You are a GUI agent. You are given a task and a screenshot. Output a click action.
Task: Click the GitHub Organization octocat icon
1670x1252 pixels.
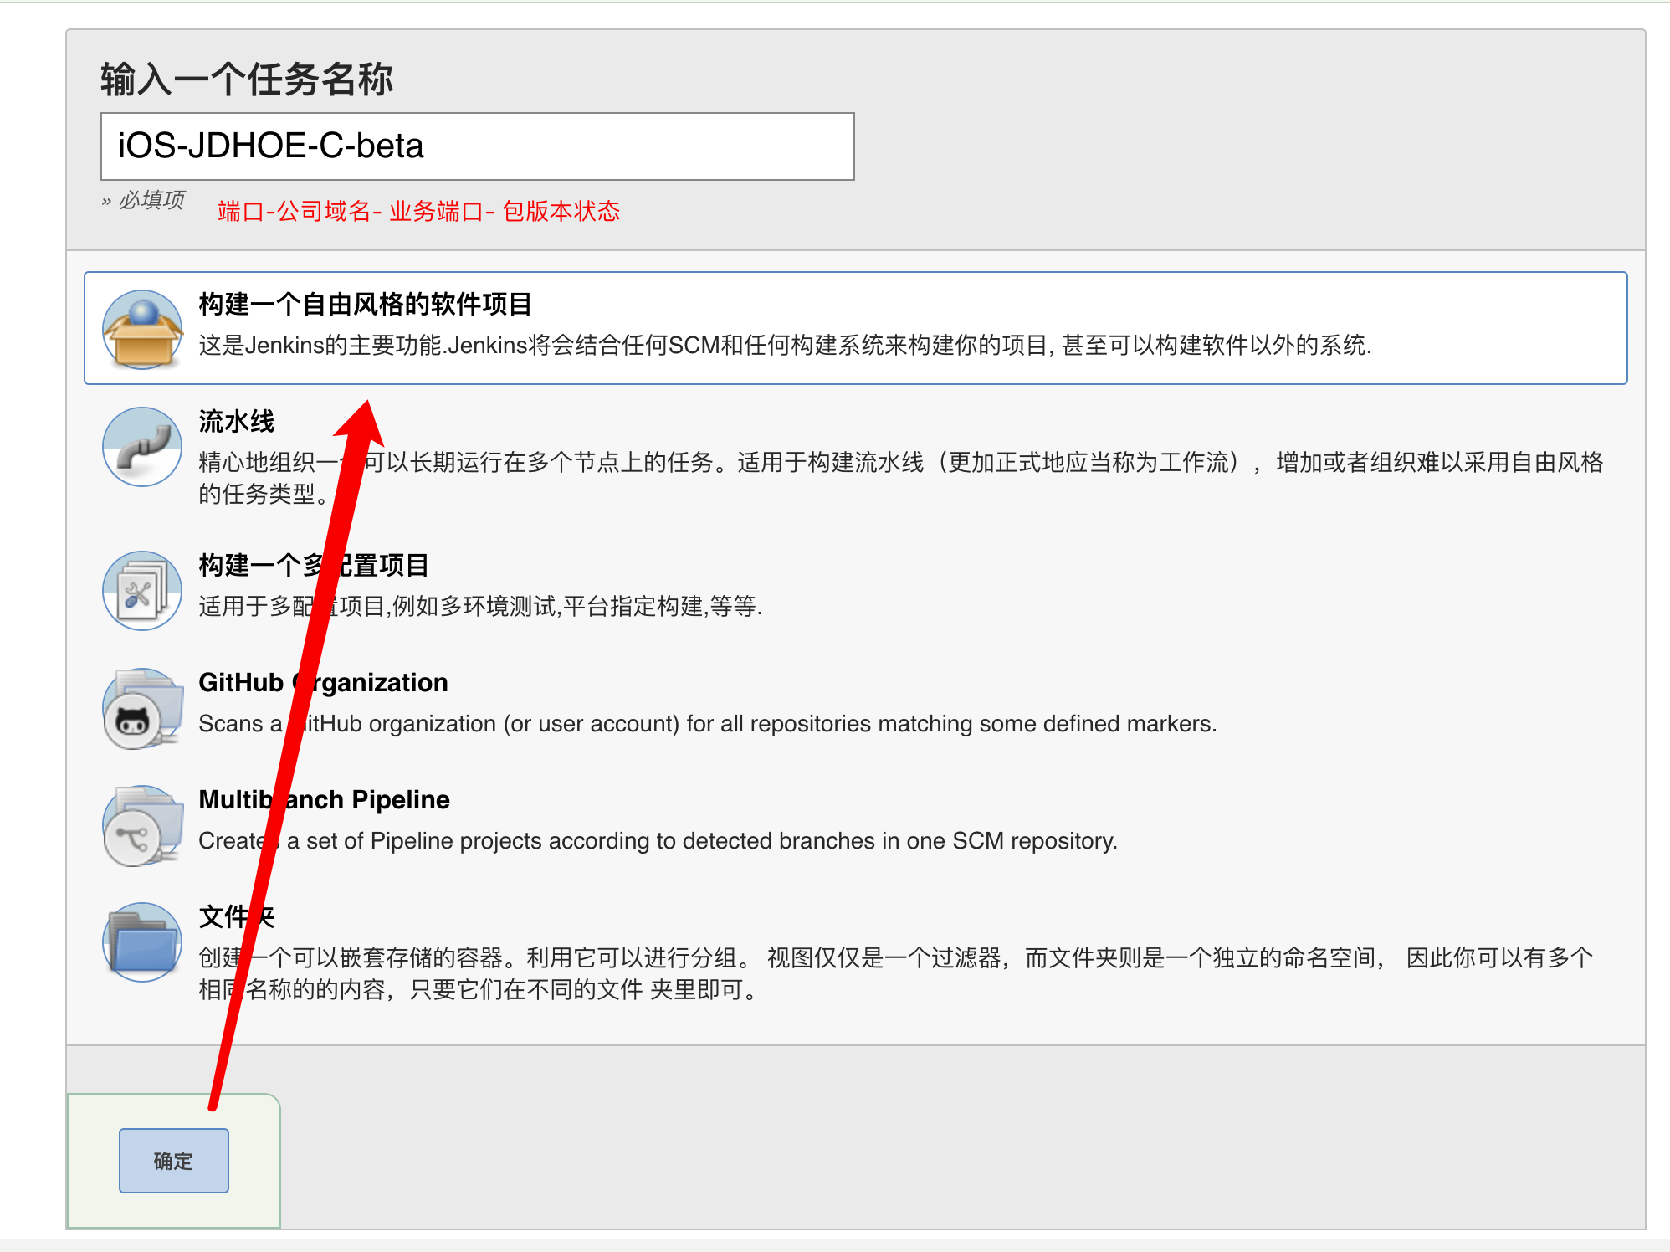142,708
